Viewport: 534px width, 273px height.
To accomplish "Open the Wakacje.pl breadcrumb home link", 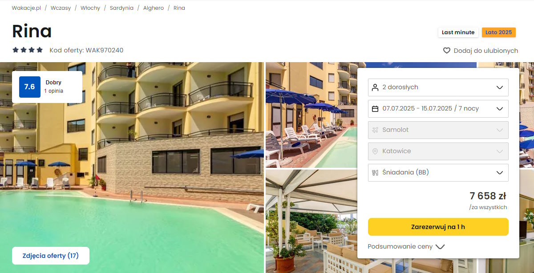I will (26, 8).
